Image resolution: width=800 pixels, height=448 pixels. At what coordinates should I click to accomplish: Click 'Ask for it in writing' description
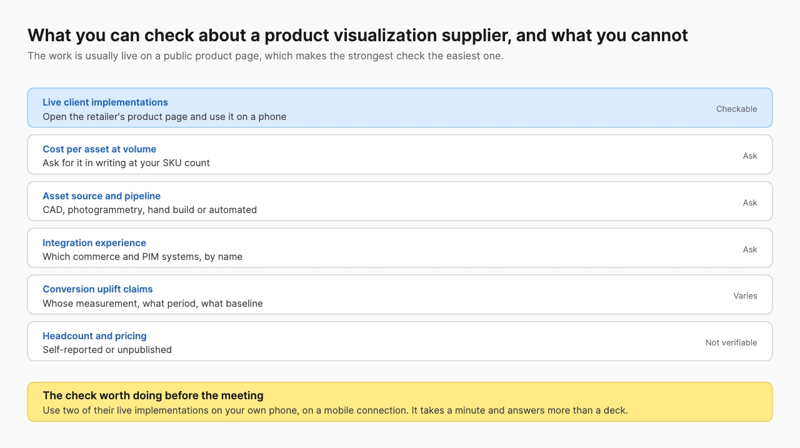pyautogui.click(x=126, y=163)
